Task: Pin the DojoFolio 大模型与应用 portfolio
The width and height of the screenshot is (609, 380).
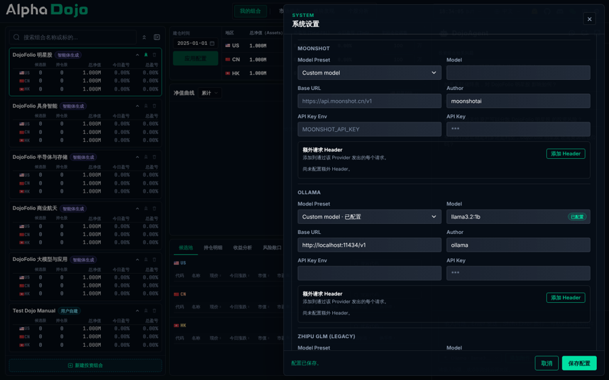Action: [146, 260]
